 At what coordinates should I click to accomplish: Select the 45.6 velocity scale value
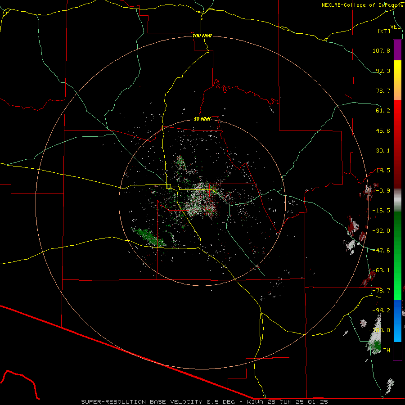pos(383,130)
